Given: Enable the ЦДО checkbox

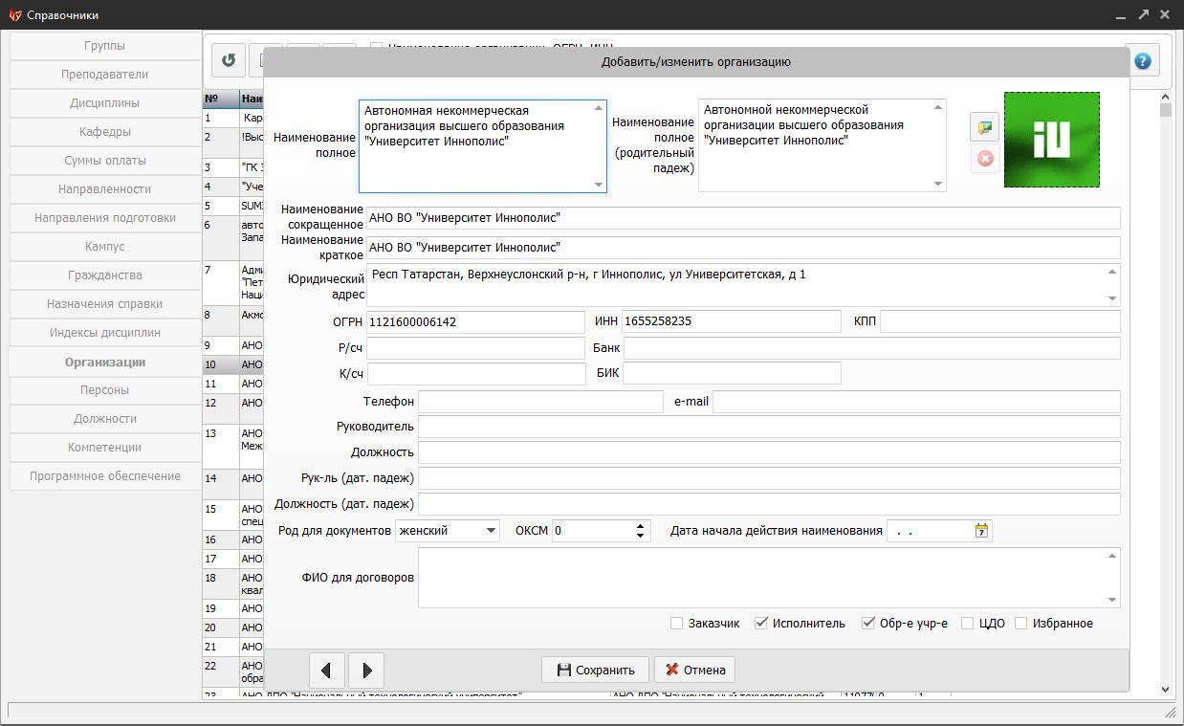Looking at the screenshot, I should pyautogui.click(x=968, y=624).
